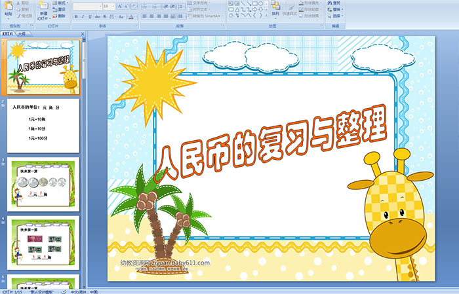The image size is (459, 294).
Task: Click the Reset (重设) slide icon
Action: pyautogui.click(x=55, y=10)
